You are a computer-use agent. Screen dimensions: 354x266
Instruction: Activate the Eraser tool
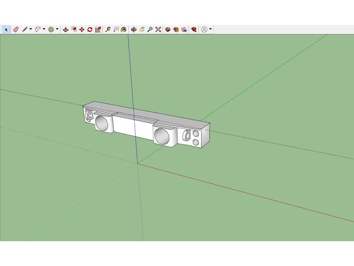point(15,29)
